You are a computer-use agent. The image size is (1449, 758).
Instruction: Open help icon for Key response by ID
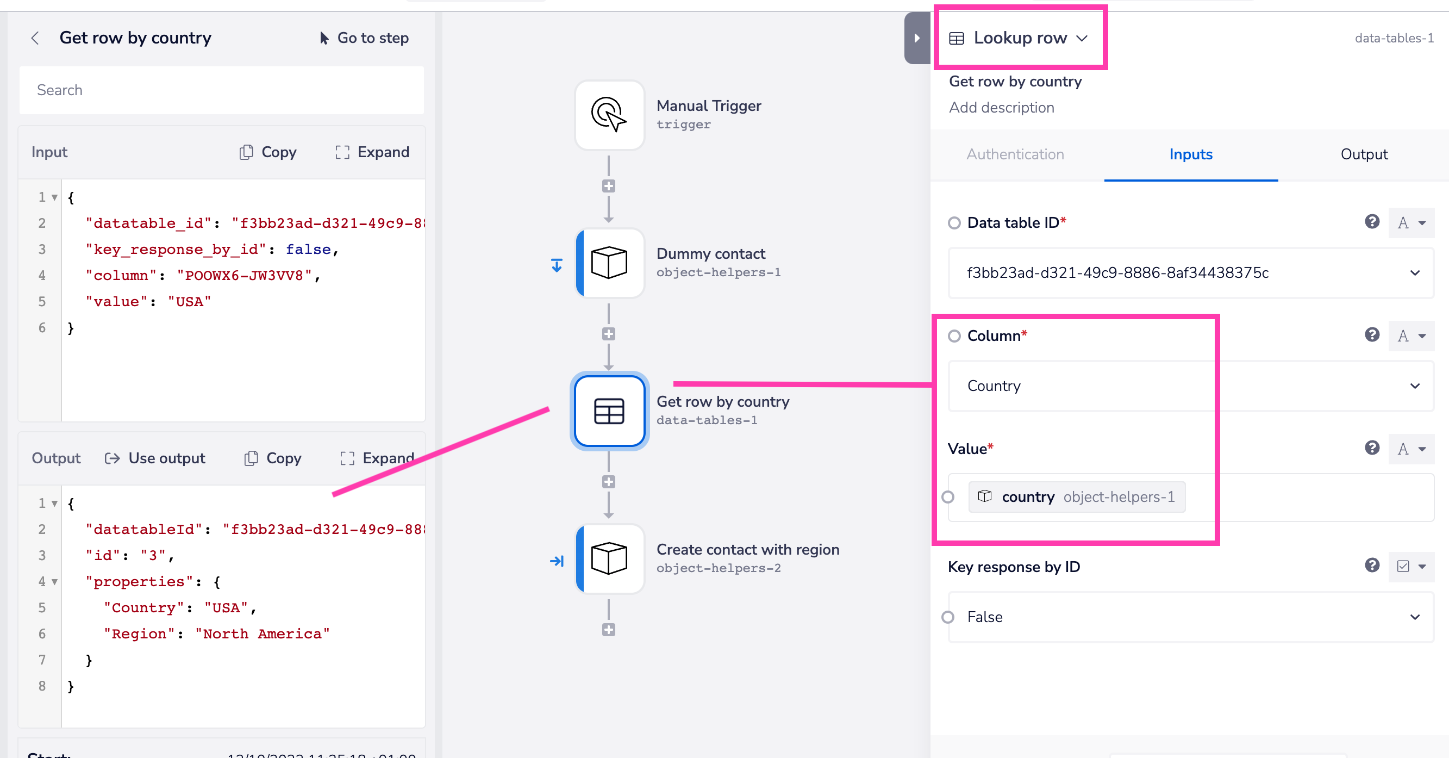tap(1371, 565)
